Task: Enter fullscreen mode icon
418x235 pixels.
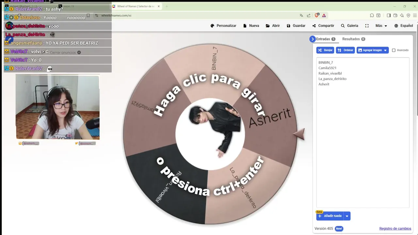Action: (367, 26)
